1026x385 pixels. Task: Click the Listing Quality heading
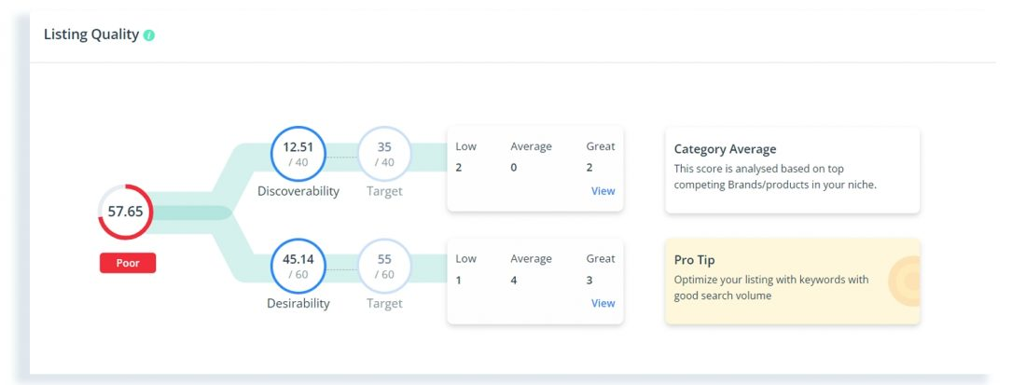coord(91,34)
